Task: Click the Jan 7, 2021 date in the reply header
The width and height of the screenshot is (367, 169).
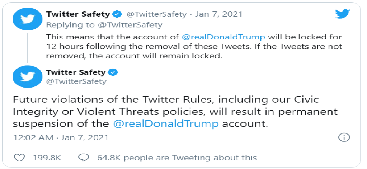Action: (218, 14)
